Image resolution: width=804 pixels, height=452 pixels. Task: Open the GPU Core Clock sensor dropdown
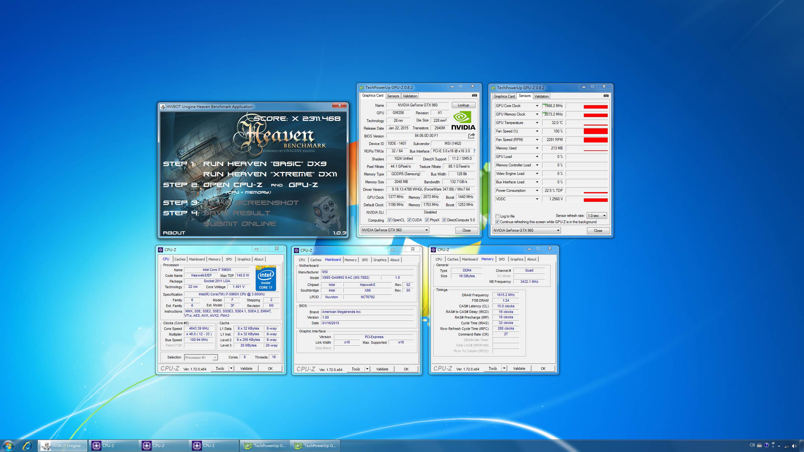click(537, 106)
